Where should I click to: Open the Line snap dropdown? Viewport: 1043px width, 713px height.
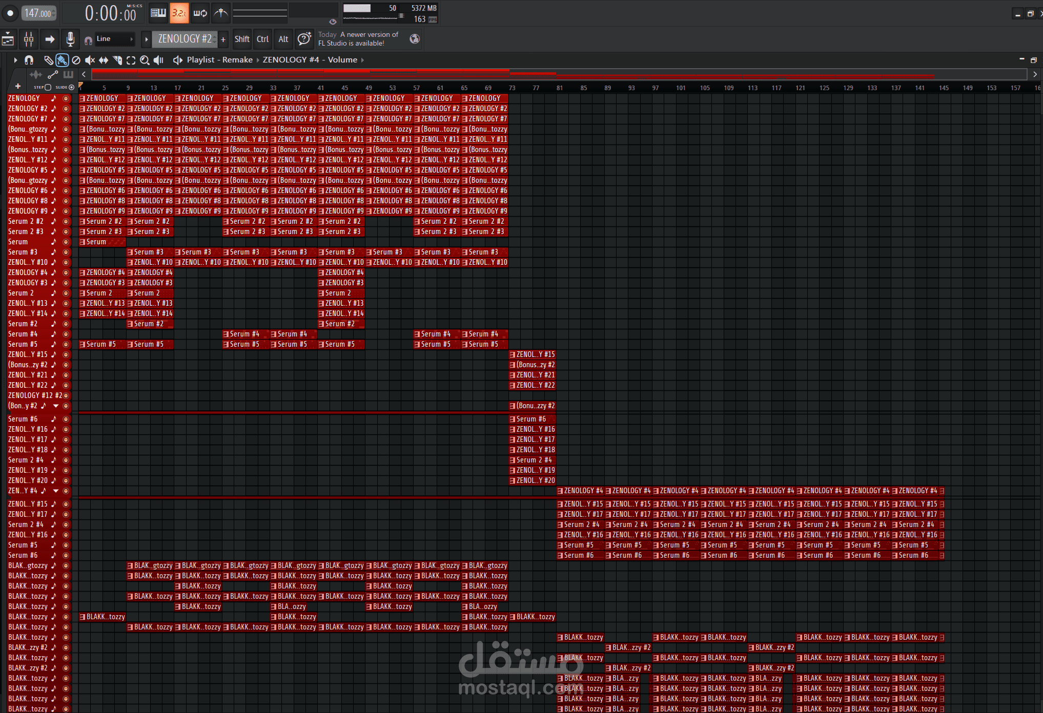click(x=115, y=39)
